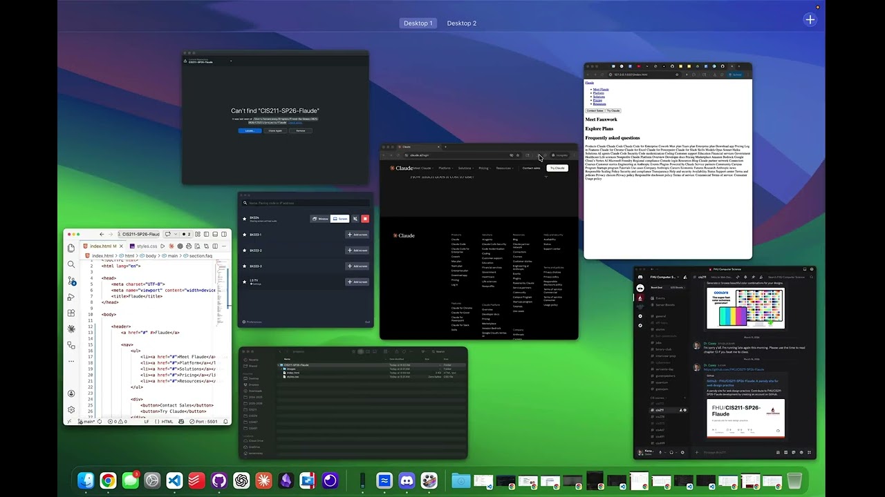885x497 pixels.
Task: Open Meet Claude dropdown on claude.ai page
Action: click(424, 168)
